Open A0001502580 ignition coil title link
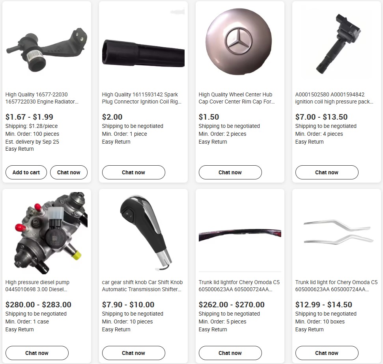 [x=334, y=98]
